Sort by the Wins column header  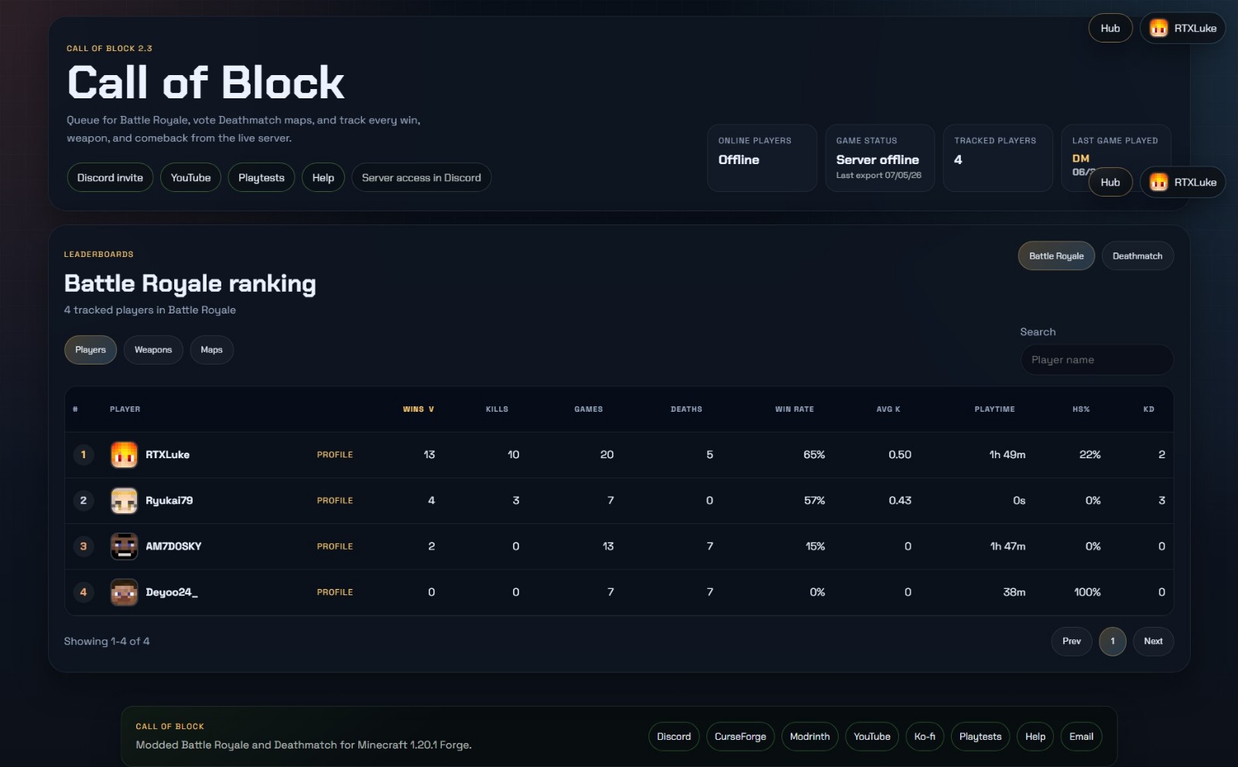(419, 409)
